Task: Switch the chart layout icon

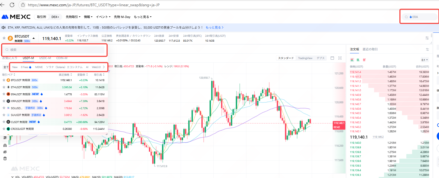Action: pyautogui.click(x=332, y=58)
